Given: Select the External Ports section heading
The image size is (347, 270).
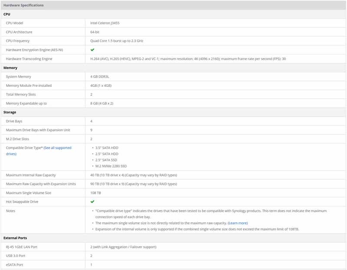Looking at the screenshot, I should tap(16, 238).
